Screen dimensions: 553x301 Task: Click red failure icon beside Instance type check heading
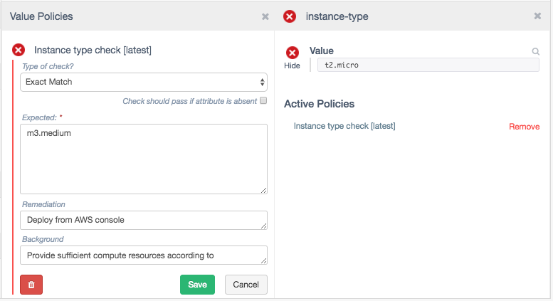(x=19, y=50)
